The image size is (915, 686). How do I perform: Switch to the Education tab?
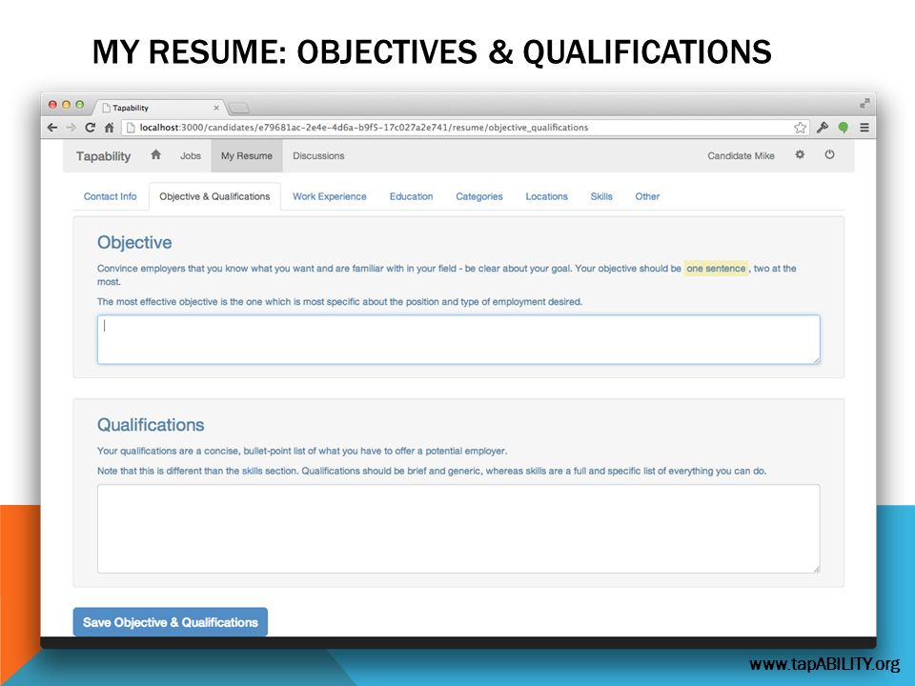point(412,196)
